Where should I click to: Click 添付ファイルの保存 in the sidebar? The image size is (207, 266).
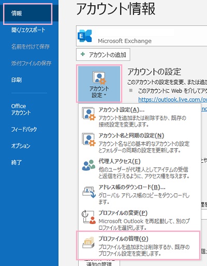31,63
